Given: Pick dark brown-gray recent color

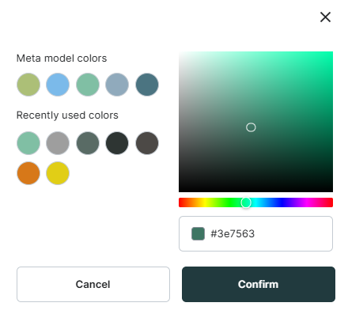Looking at the screenshot, I should [147, 143].
